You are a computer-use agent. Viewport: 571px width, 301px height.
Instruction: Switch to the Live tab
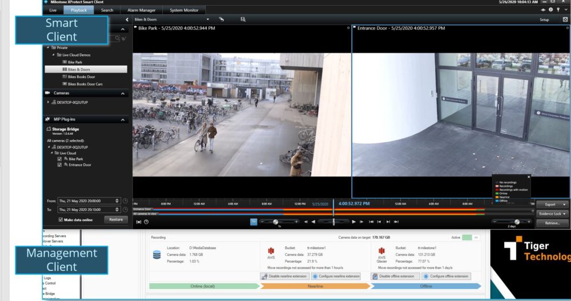pos(53,10)
